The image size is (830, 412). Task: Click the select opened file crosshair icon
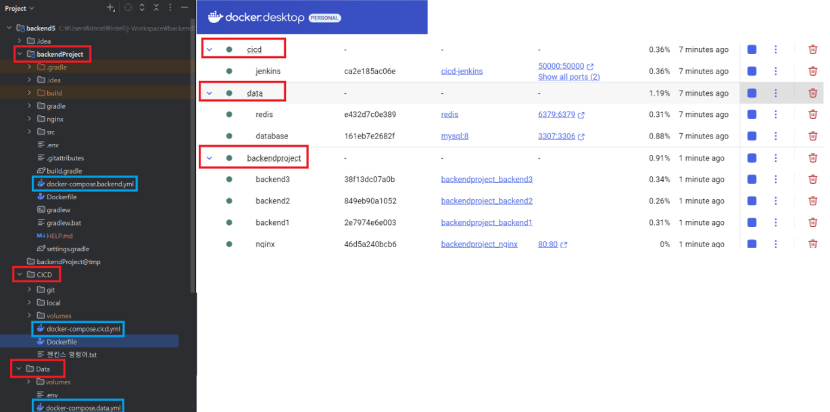click(128, 7)
